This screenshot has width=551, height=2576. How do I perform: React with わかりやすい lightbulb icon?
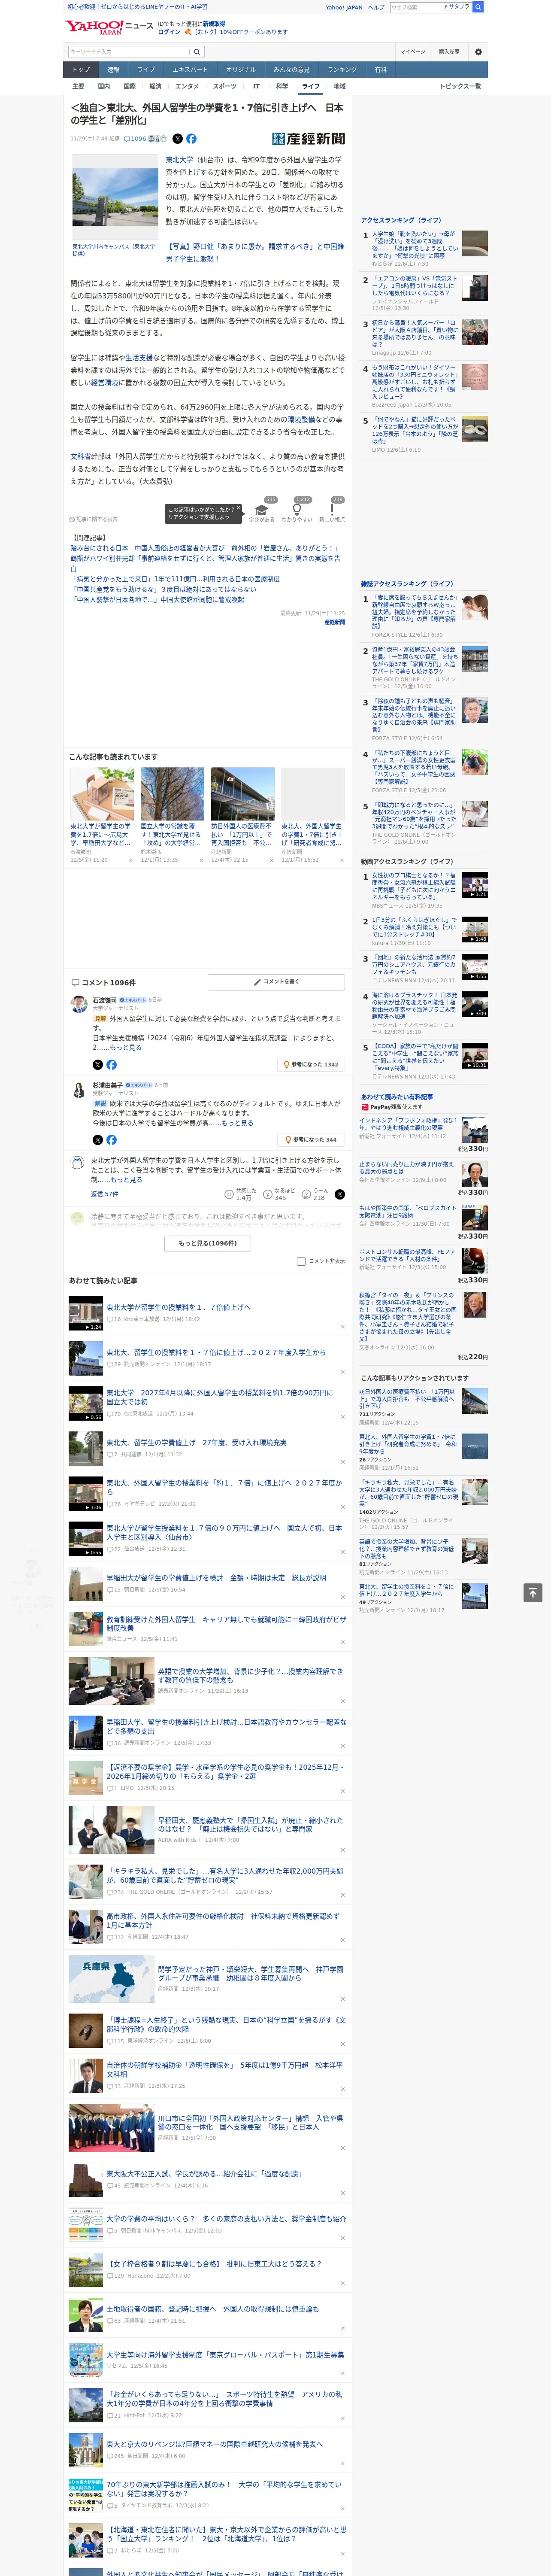tap(297, 511)
